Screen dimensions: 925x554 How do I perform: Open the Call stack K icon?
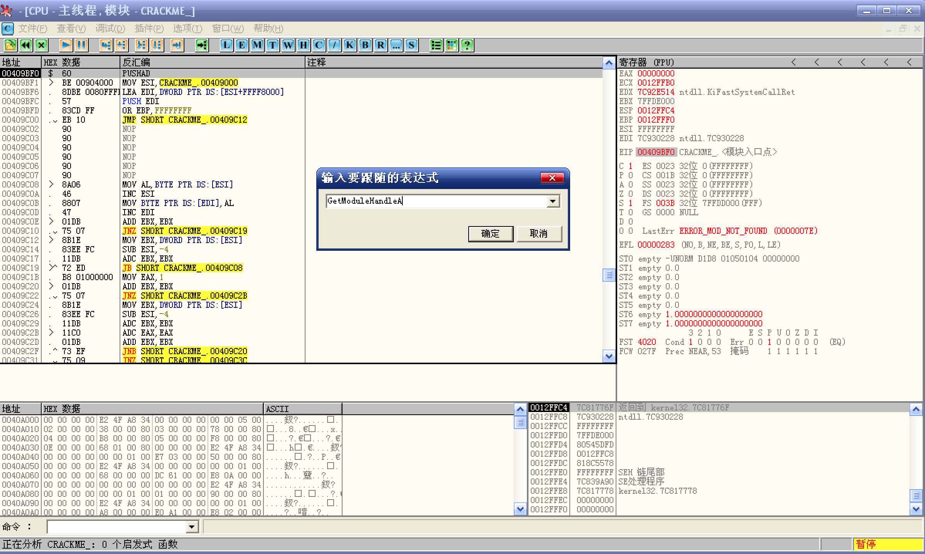[x=349, y=45]
